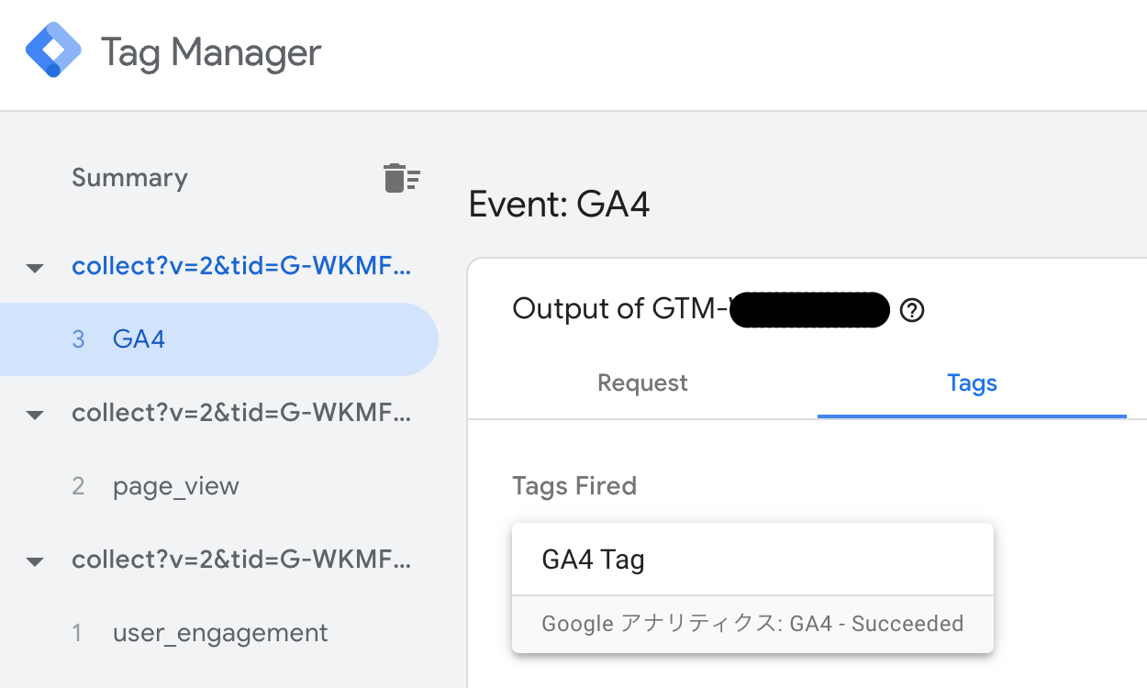Click the collapse arrow beside first collect request

[34, 267]
